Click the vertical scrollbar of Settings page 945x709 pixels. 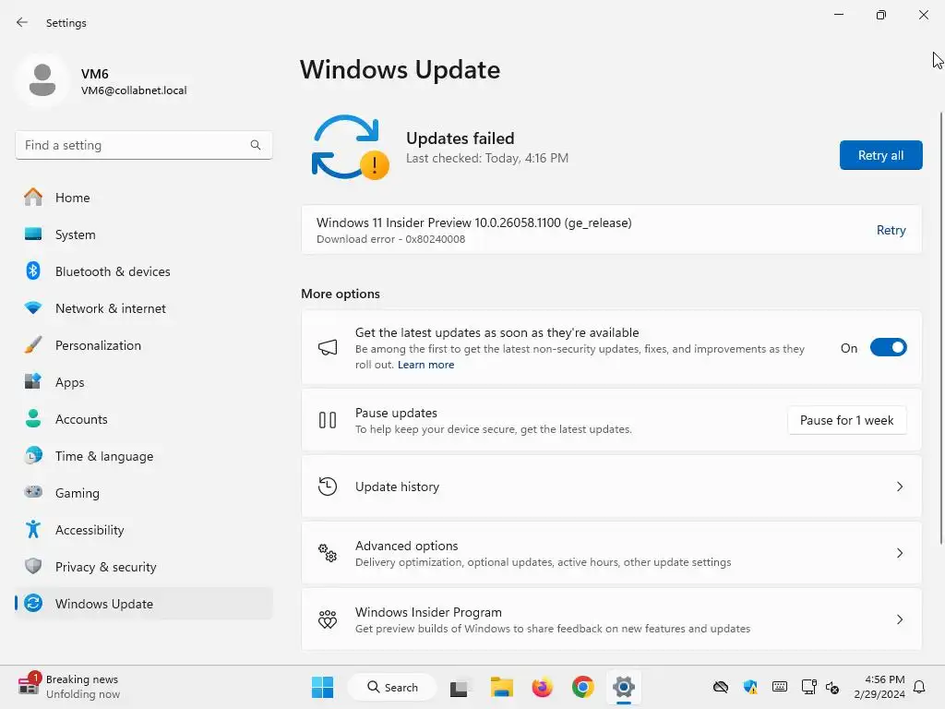point(940,328)
